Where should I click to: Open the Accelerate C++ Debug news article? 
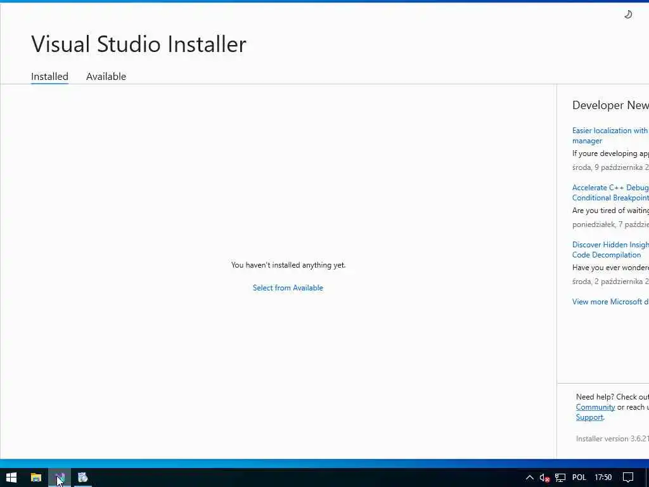point(610,193)
